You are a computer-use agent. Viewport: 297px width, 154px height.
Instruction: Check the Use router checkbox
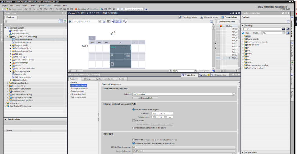pos(133,120)
